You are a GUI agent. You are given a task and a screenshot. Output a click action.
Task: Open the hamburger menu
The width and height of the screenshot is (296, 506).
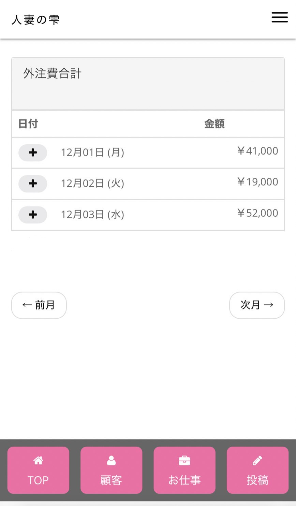click(x=279, y=17)
